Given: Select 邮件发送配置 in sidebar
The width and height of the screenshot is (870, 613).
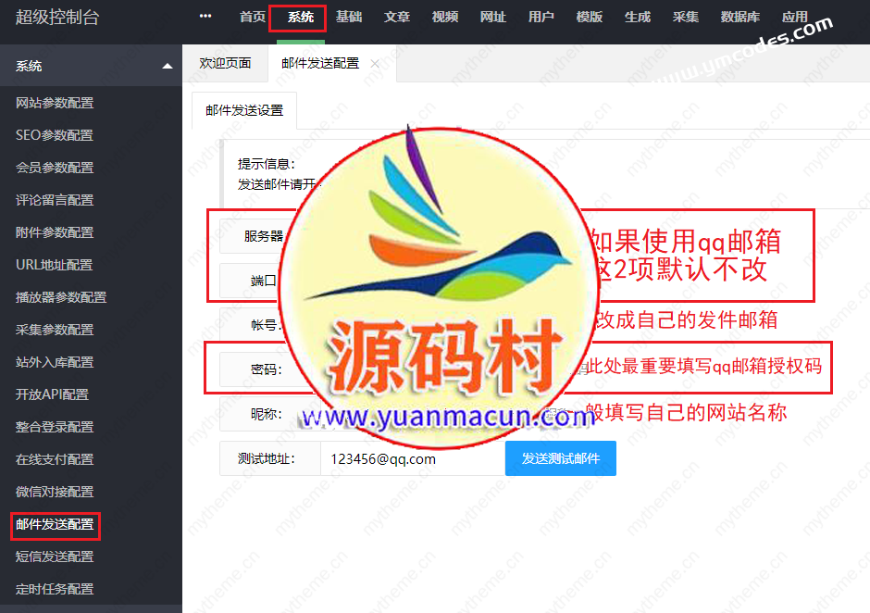Looking at the screenshot, I should (x=55, y=524).
